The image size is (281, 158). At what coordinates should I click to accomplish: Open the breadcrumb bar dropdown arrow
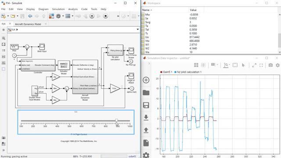pyautogui.click(x=137, y=29)
